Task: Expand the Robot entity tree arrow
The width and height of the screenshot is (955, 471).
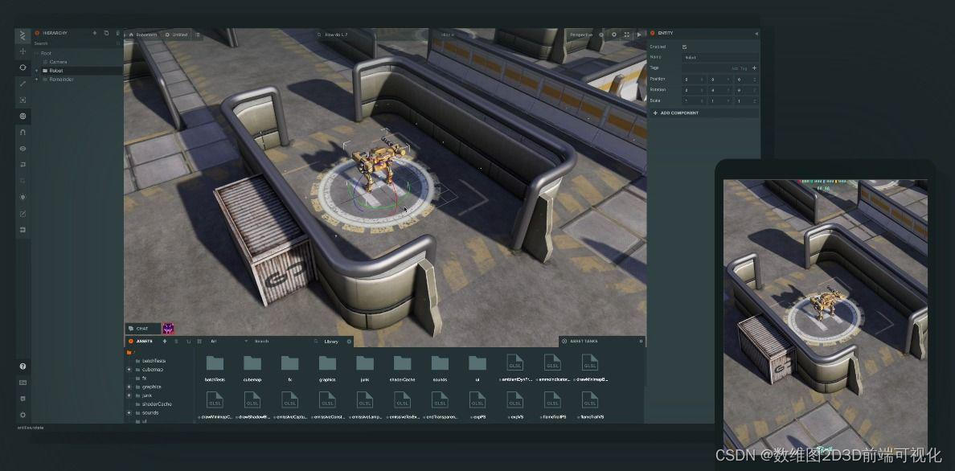Action: click(36, 71)
